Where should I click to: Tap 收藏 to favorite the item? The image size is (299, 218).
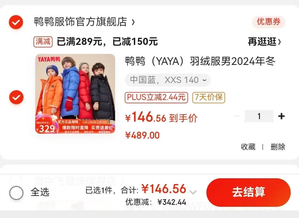248,147
